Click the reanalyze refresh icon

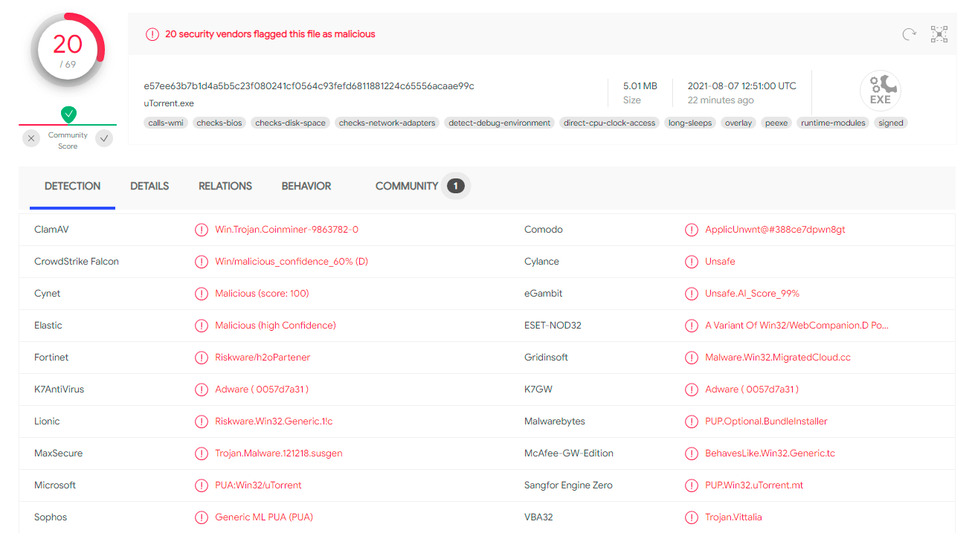pyautogui.click(x=909, y=34)
